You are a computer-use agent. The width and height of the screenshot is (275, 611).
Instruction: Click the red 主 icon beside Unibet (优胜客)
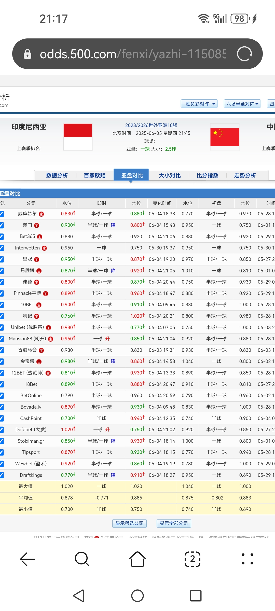pos(49,328)
